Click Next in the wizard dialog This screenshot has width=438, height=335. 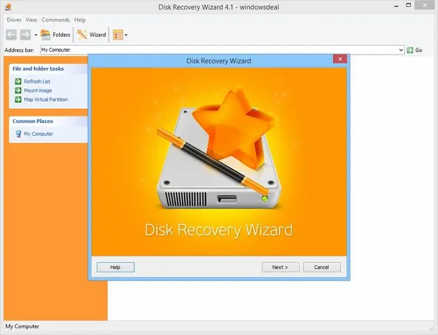(280, 267)
